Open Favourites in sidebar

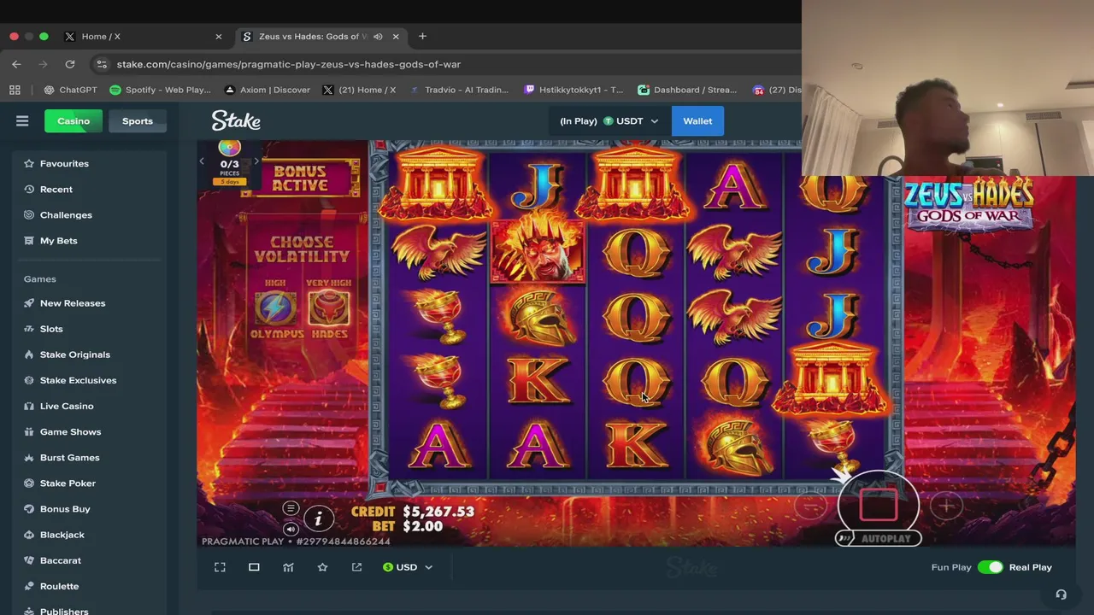click(x=64, y=163)
